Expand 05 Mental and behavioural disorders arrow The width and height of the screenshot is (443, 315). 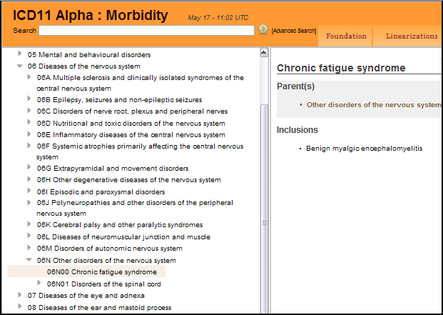(x=19, y=54)
